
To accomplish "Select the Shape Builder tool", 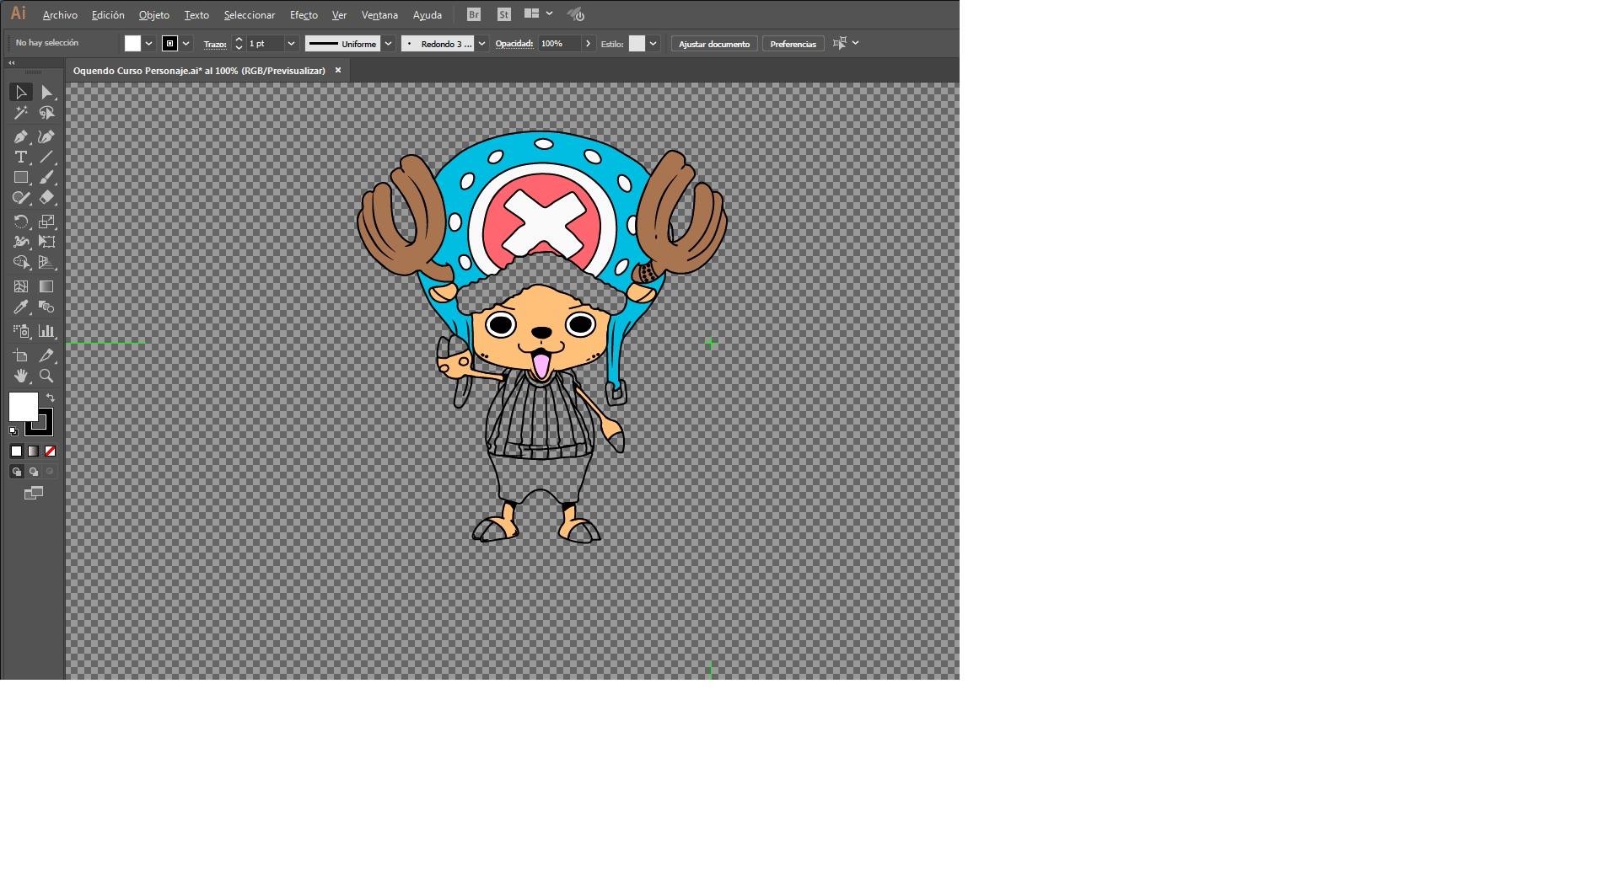I will tap(21, 263).
